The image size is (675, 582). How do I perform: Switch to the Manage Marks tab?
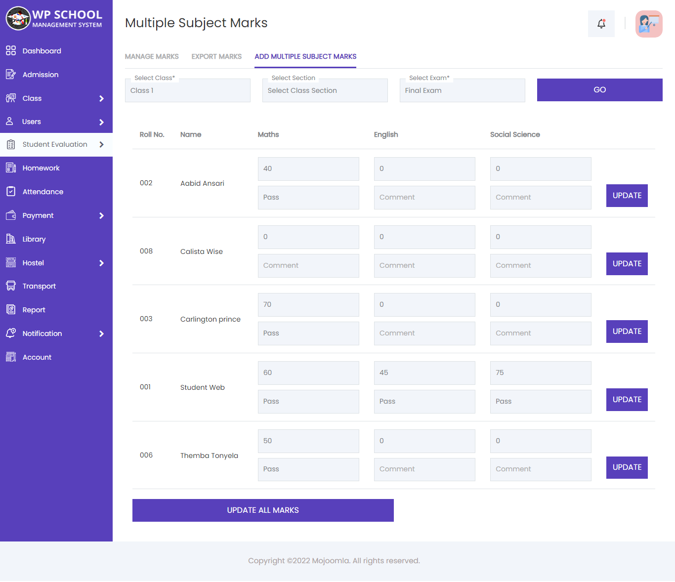(x=152, y=56)
